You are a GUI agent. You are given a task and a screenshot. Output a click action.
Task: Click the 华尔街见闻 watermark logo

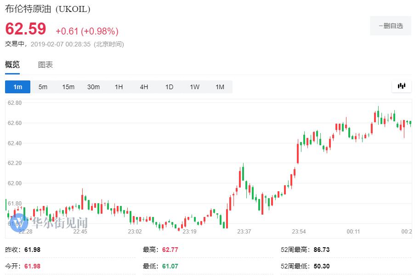49,223
